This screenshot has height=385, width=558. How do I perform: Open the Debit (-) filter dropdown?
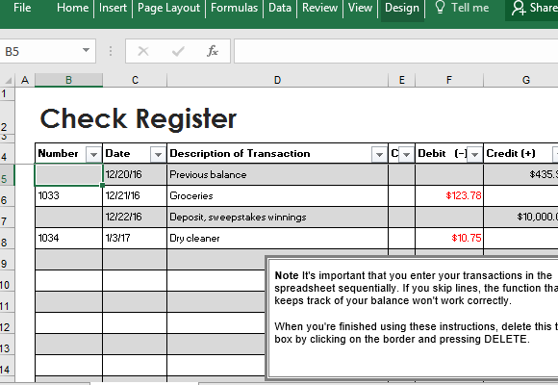pyautogui.click(x=474, y=154)
